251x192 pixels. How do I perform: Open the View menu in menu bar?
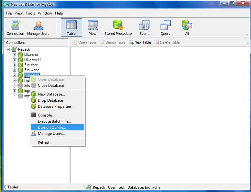[x=18, y=13]
